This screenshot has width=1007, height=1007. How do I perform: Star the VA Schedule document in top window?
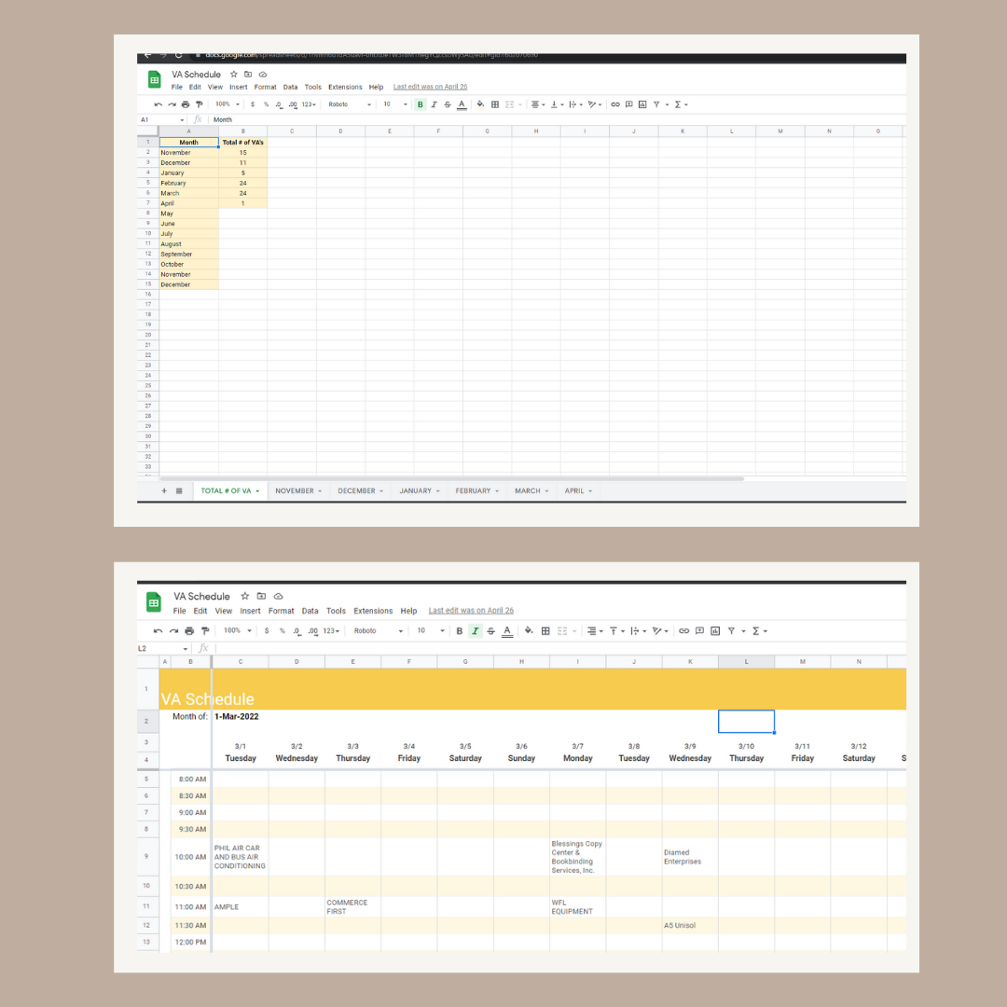coord(234,75)
